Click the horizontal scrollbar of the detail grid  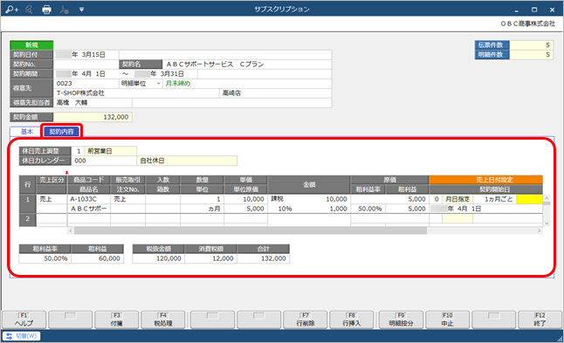tap(251, 230)
